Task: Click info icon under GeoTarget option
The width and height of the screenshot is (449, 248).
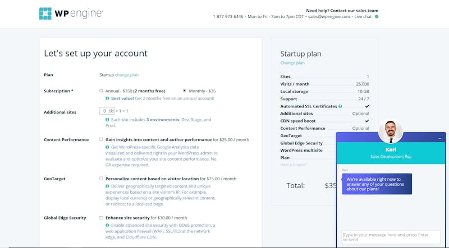Action: coord(107,186)
